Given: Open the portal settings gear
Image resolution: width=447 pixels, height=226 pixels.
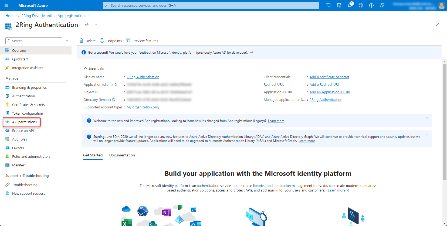Looking at the screenshot, I should [361, 5].
